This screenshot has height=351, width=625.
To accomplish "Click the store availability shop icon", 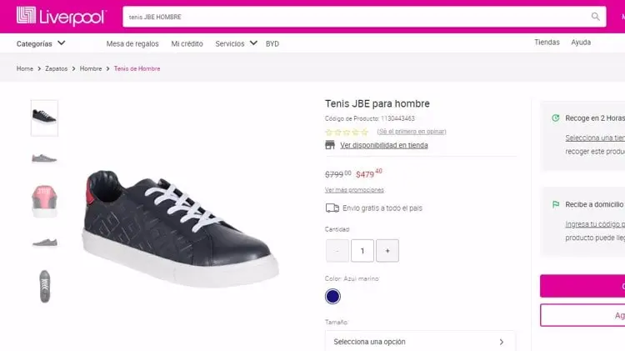I will point(330,145).
